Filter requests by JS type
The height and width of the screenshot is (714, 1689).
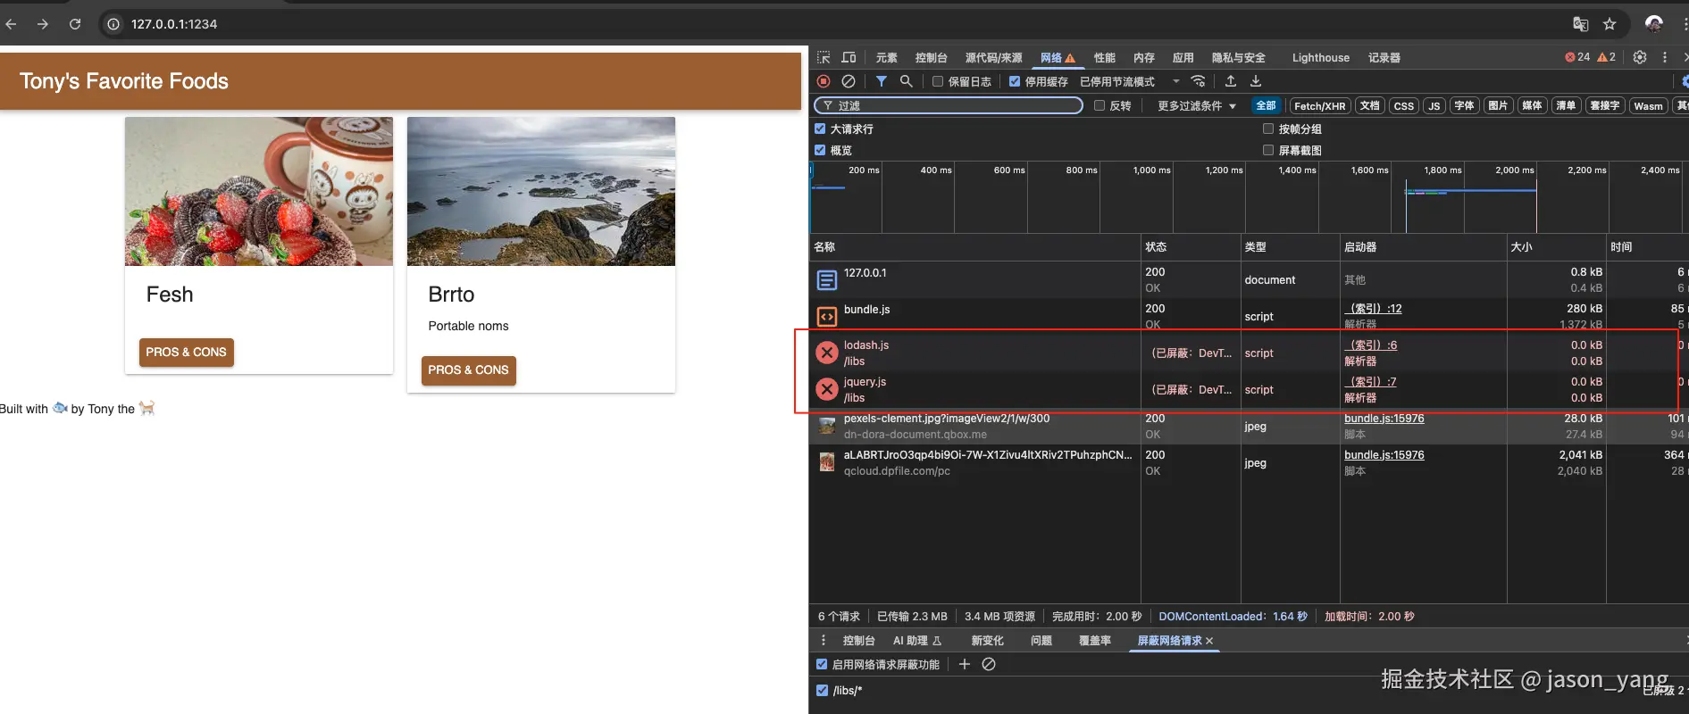click(x=1434, y=105)
